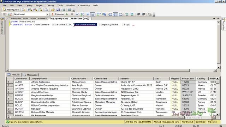Click the Open File folder icon
Viewport: 226px width, 127px height.
tap(53, 10)
